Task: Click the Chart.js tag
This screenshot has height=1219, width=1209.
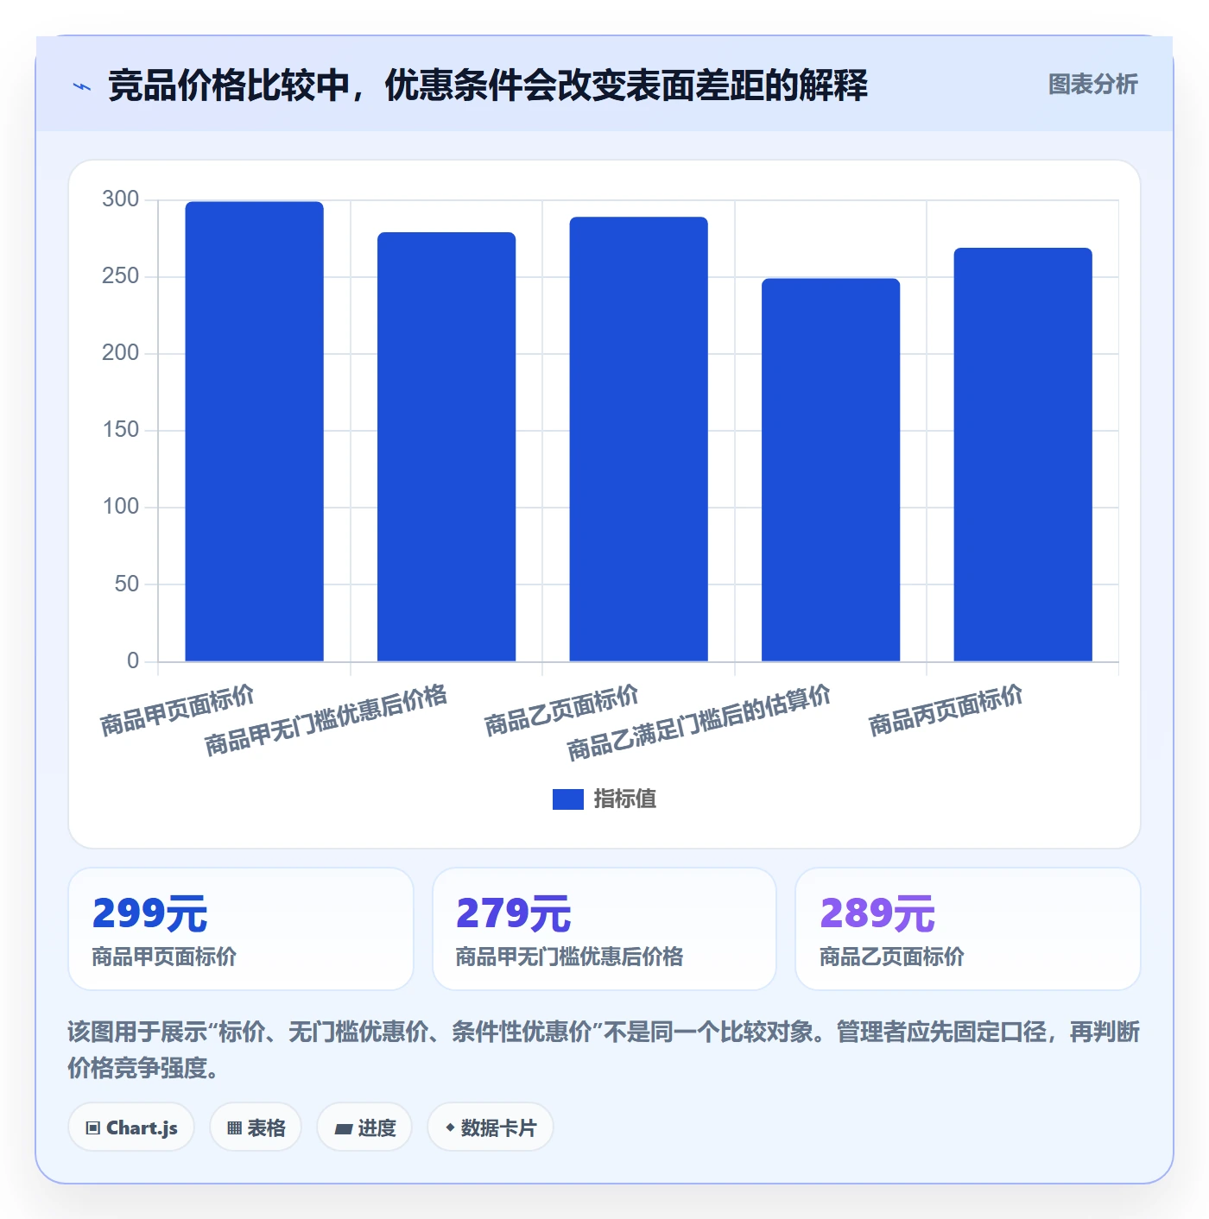Action: [x=131, y=1127]
